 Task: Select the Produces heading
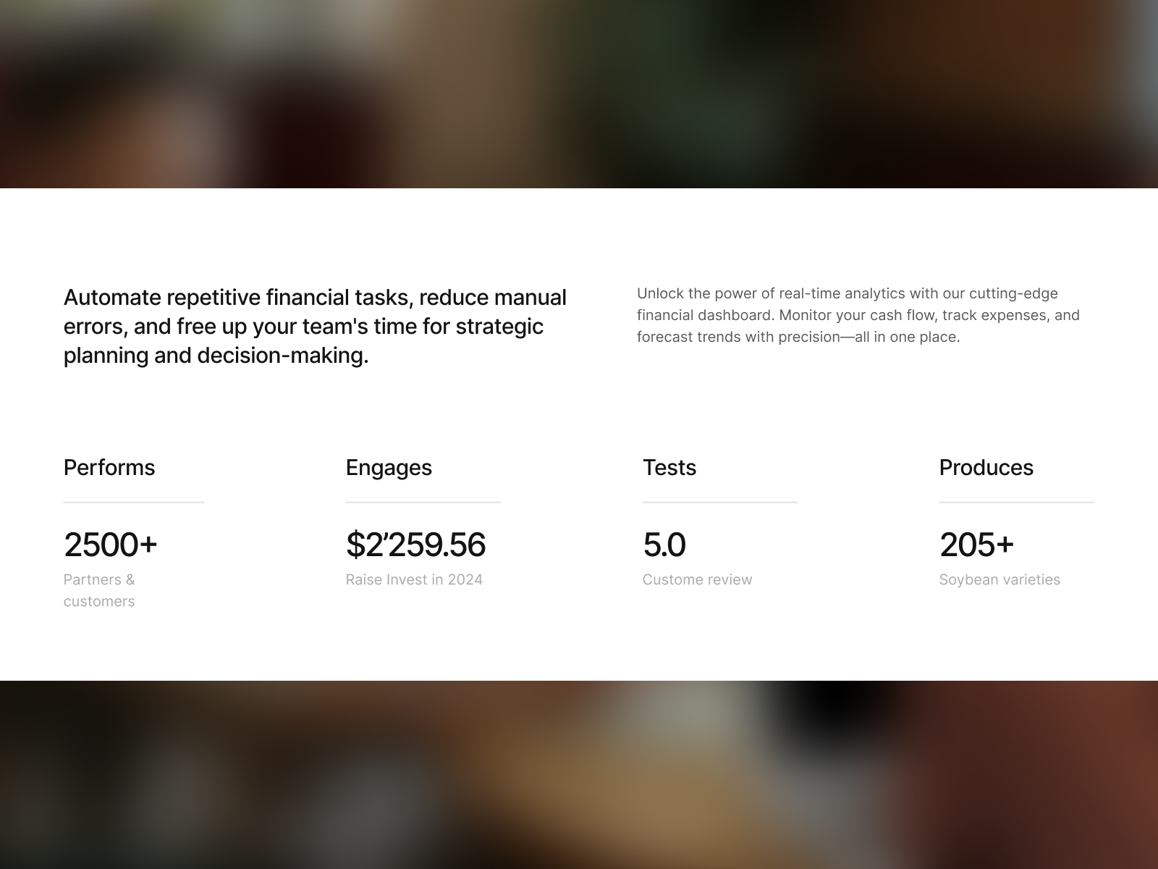pyautogui.click(x=986, y=468)
